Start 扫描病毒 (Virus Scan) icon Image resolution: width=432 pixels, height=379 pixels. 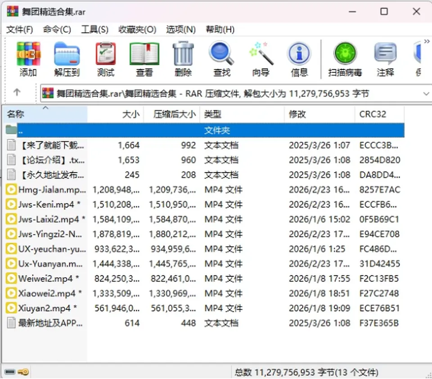(x=345, y=54)
